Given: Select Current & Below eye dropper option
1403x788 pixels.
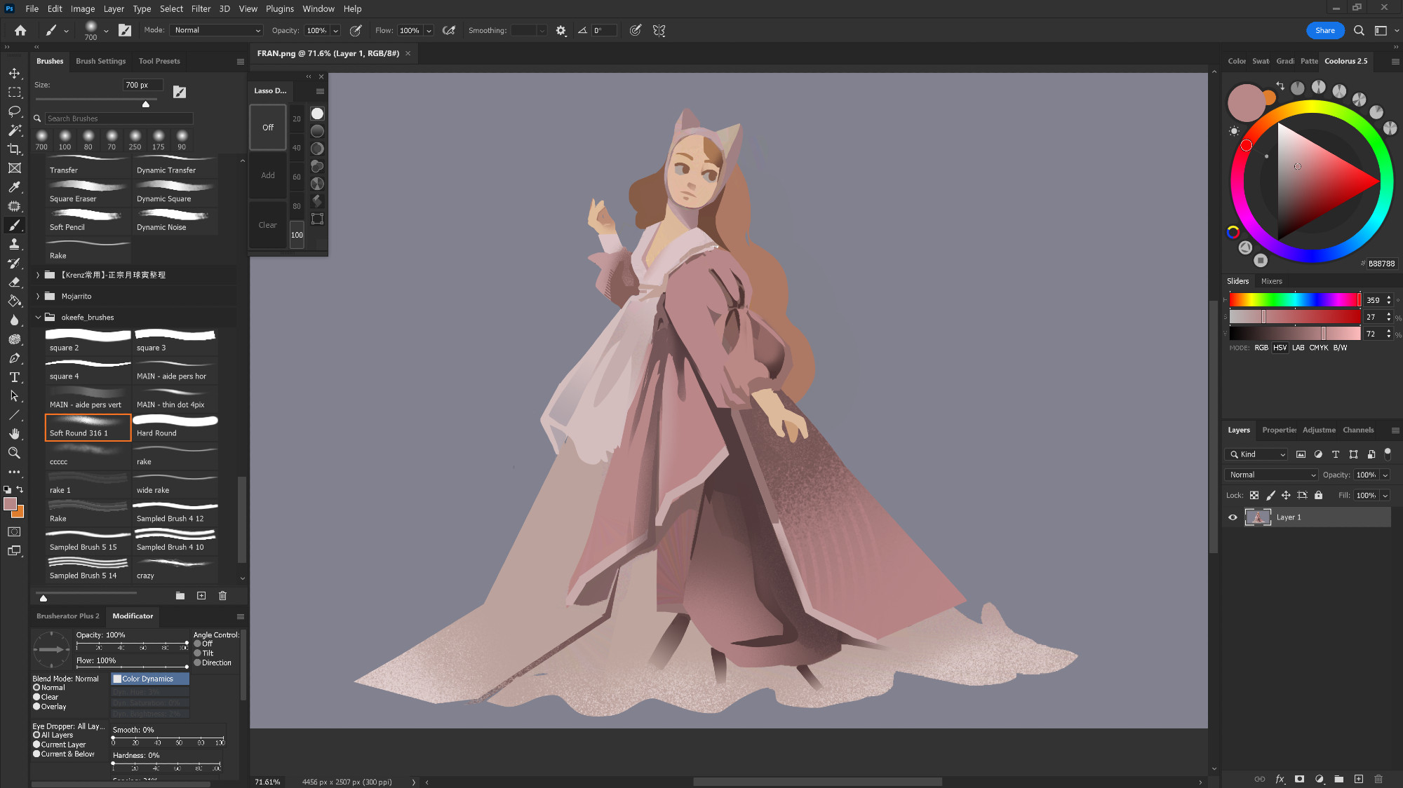Looking at the screenshot, I should [36, 754].
